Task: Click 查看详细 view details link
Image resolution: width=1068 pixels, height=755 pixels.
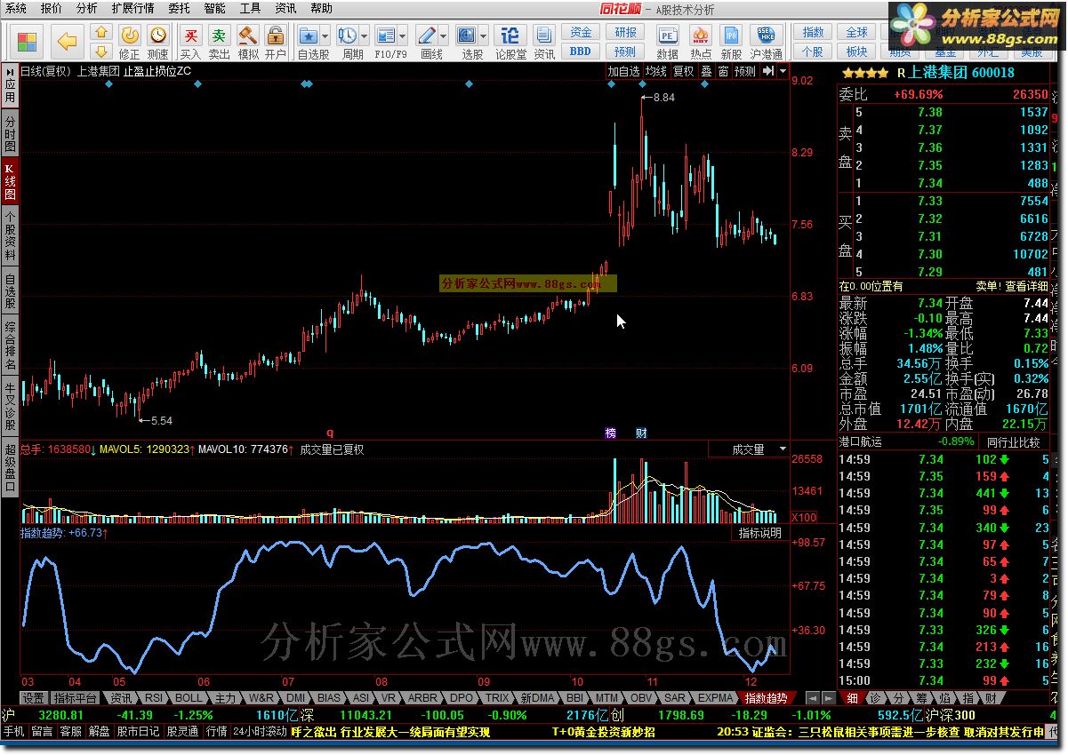Action: coord(1026,286)
